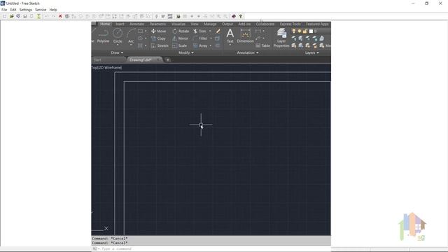Image resolution: width=448 pixels, height=252 pixels.
Task: Select the Drawing1 file tab
Action: point(144,60)
